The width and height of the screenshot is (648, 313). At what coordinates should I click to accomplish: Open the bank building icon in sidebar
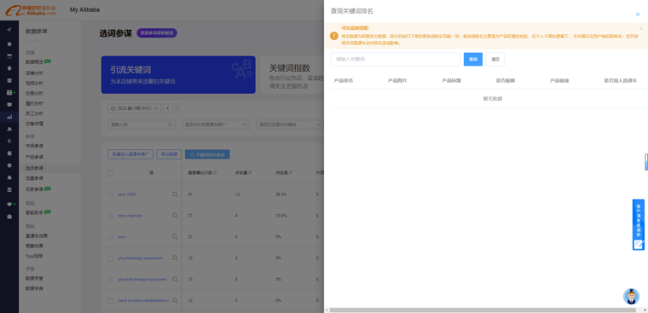[9, 189]
